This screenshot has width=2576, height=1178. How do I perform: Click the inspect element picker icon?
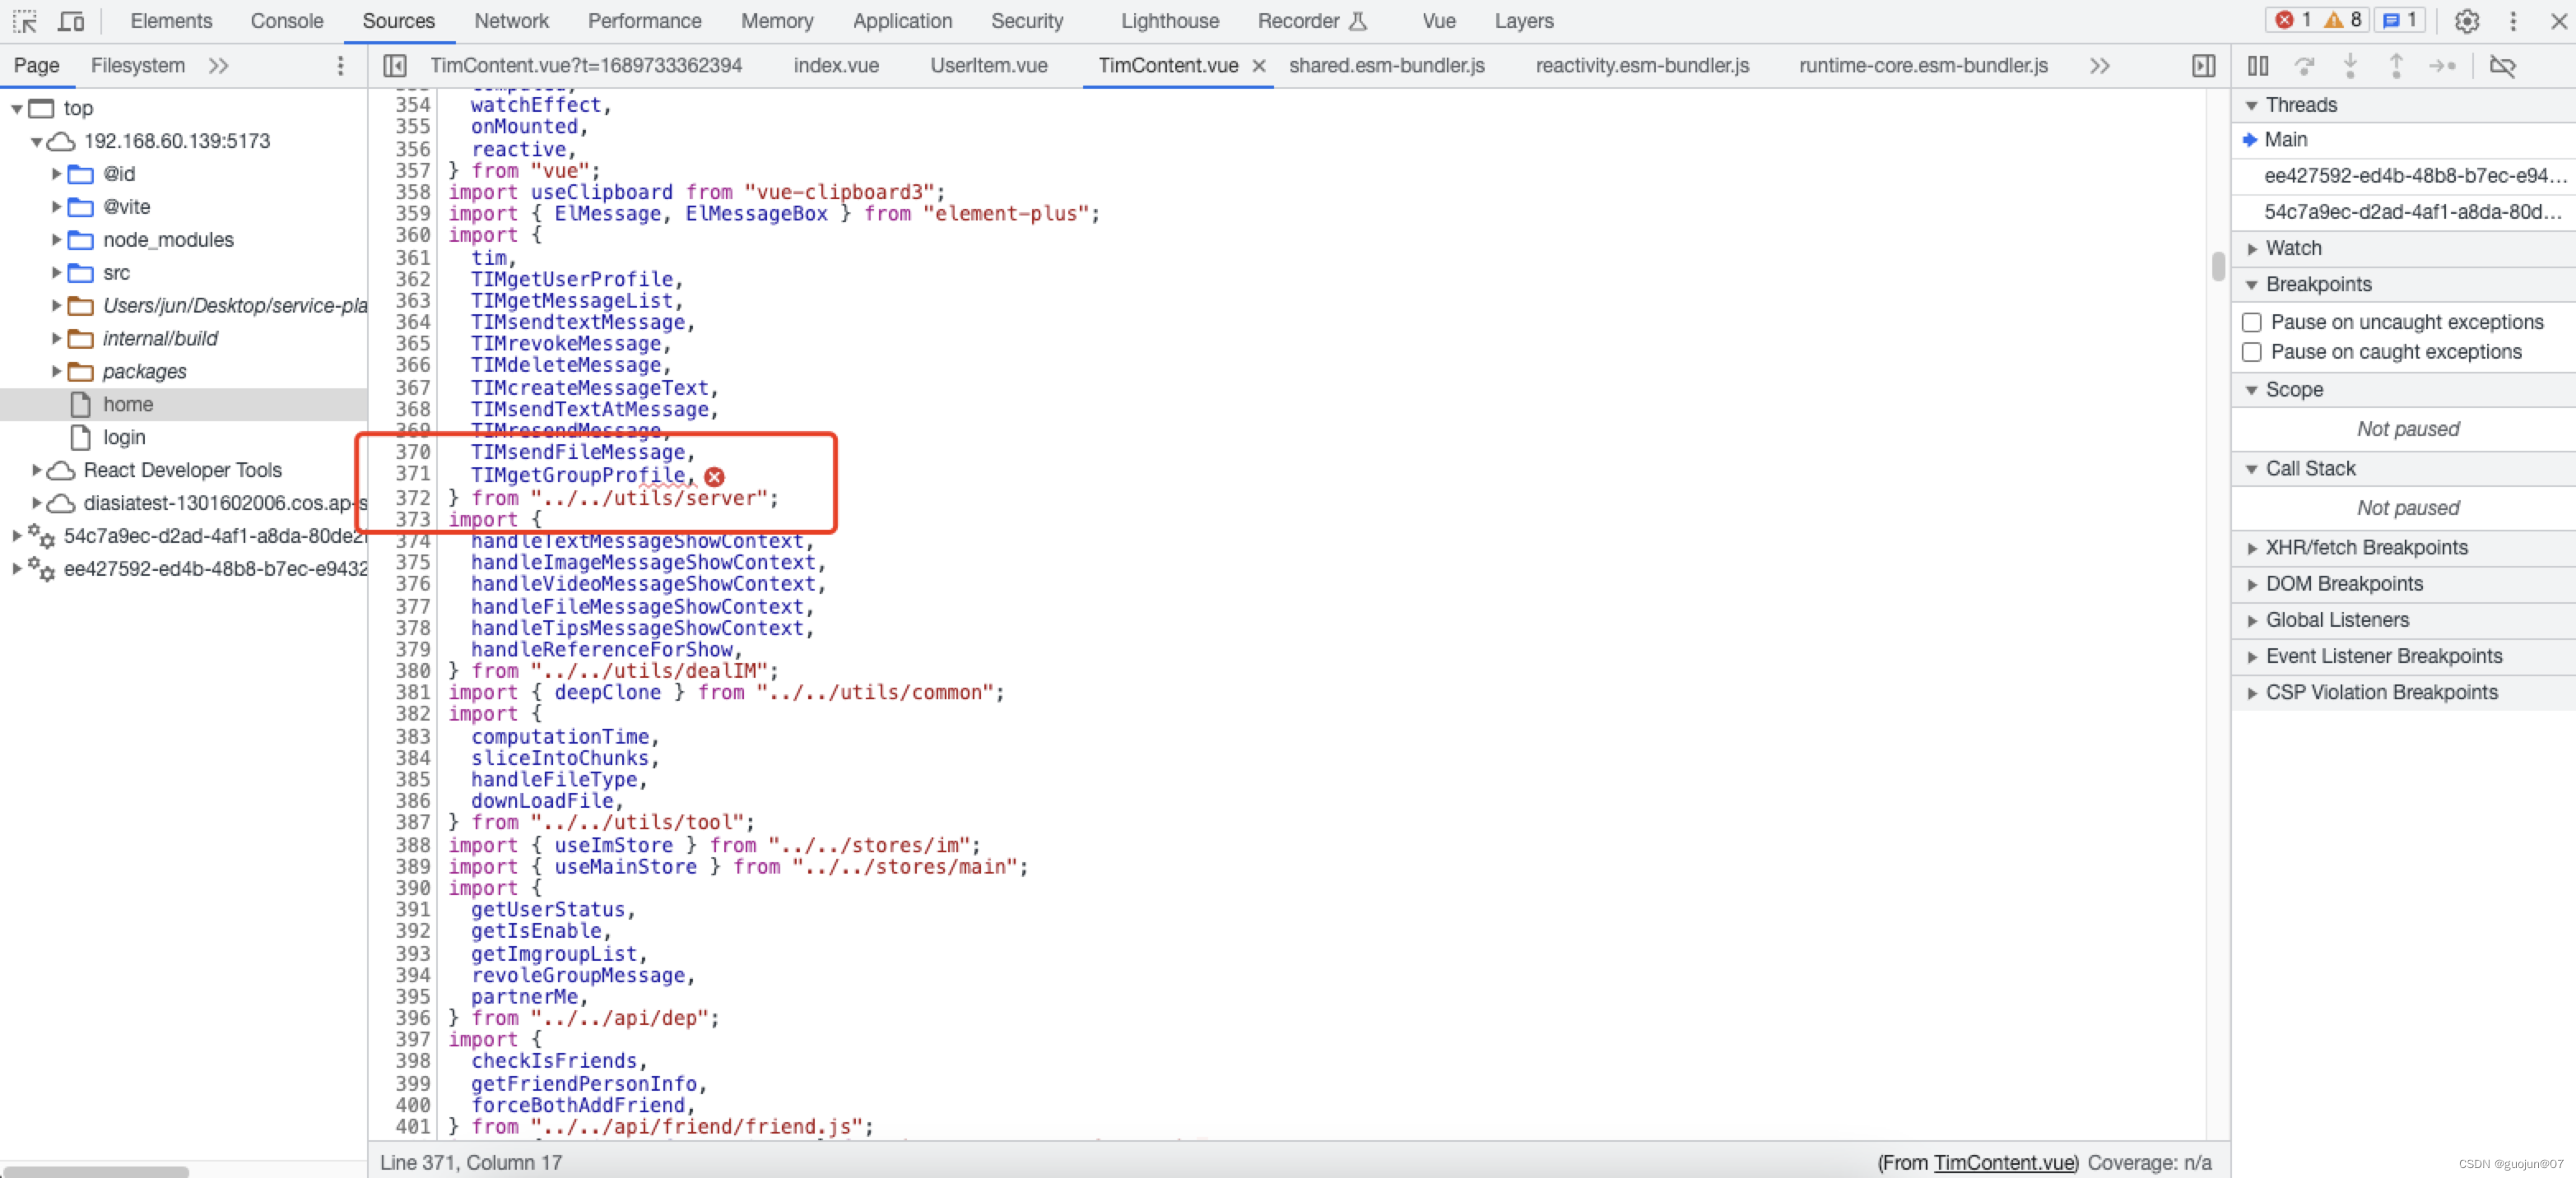click(x=25, y=21)
